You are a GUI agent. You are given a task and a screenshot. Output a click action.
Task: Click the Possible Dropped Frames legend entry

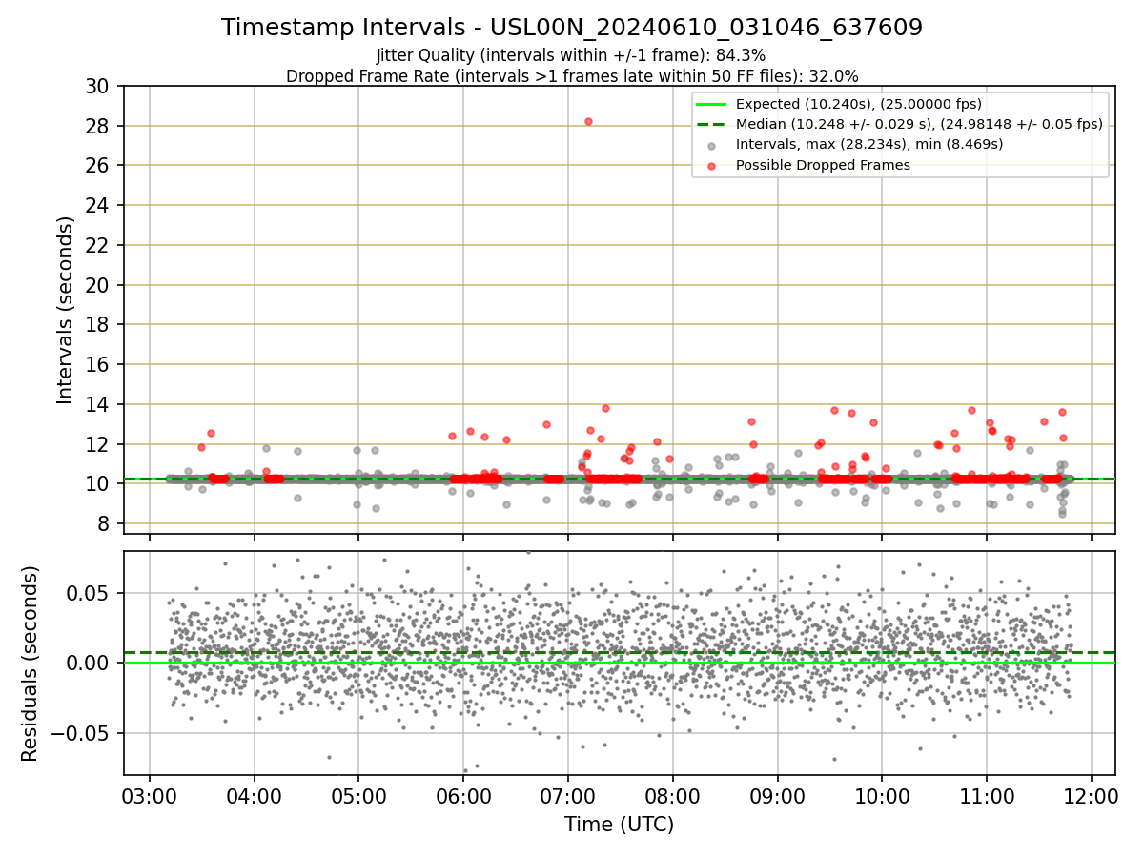pyautogui.click(x=823, y=165)
